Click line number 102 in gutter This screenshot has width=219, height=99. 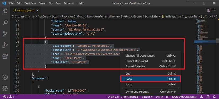[17, 78]
